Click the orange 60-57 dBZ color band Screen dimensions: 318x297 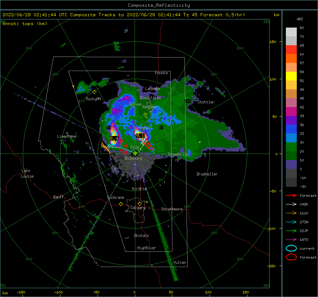coord(291,58)
